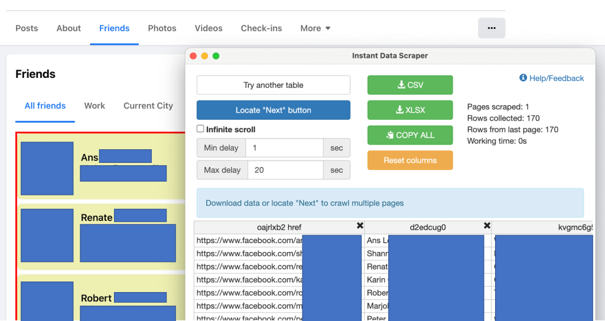Click the Help/Feedback info icon
The width and height of the screenshot is (605, 321).
click(x=523, y=78)
